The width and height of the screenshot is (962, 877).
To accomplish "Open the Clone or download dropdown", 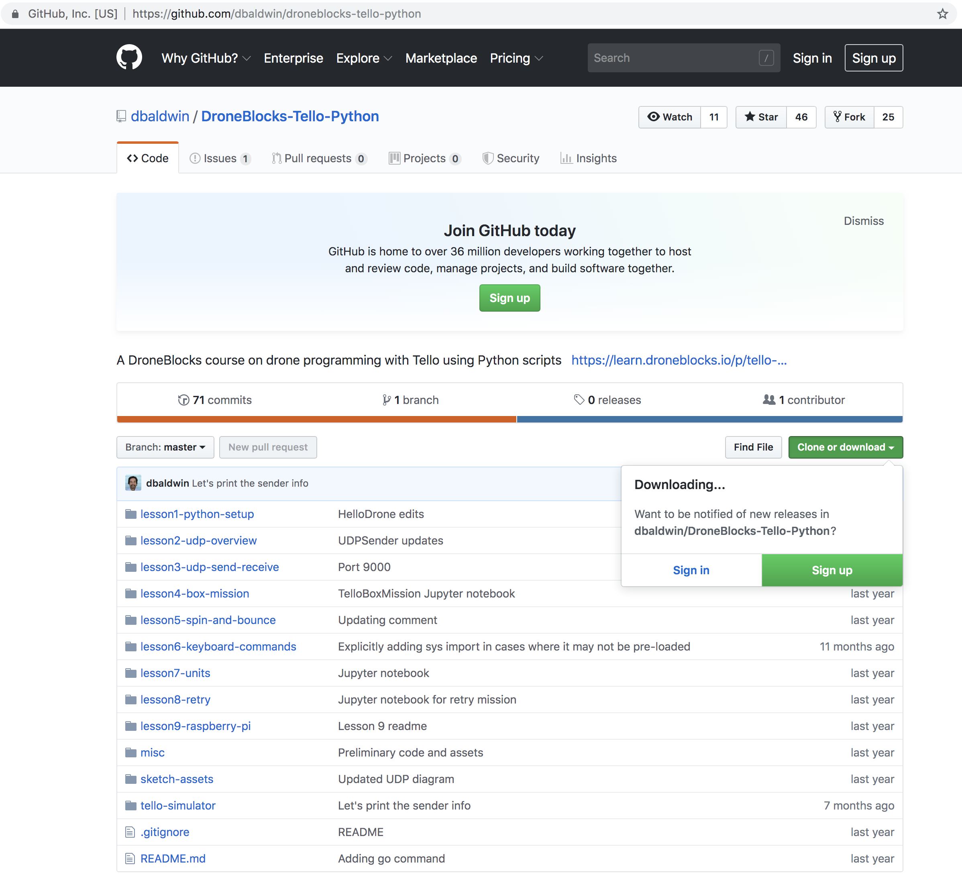I will [x=846, y=447].
